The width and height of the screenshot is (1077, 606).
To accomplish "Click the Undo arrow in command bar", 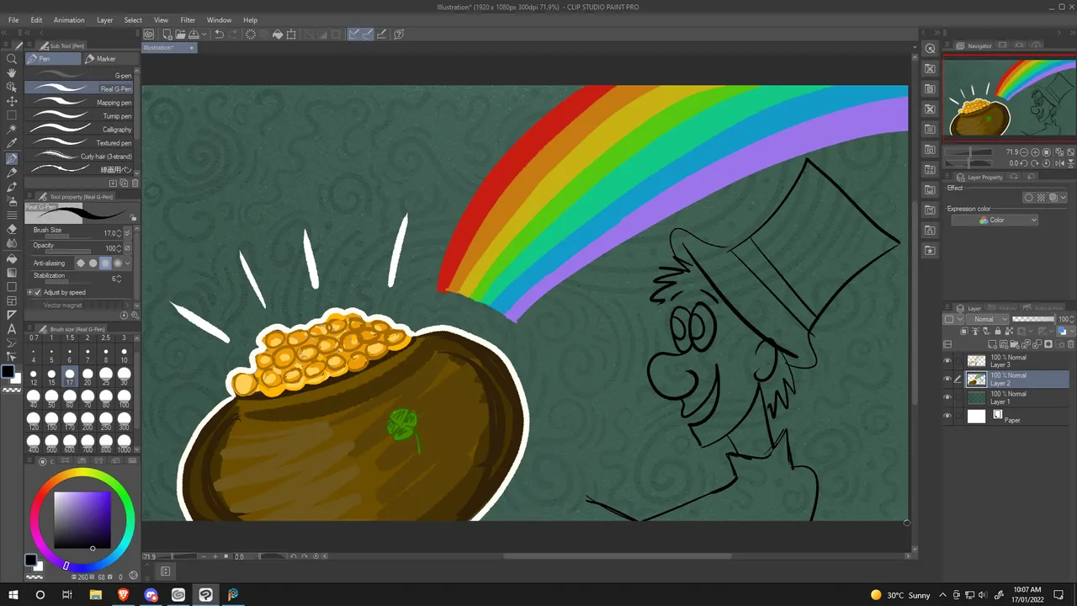I will (x=219, y=35).
